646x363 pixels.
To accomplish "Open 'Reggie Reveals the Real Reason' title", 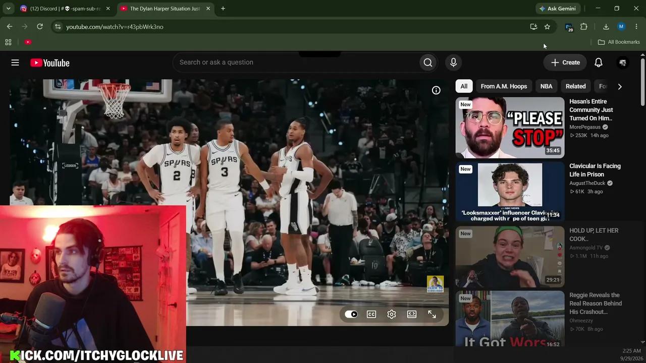I will click(x=596, y=304).
